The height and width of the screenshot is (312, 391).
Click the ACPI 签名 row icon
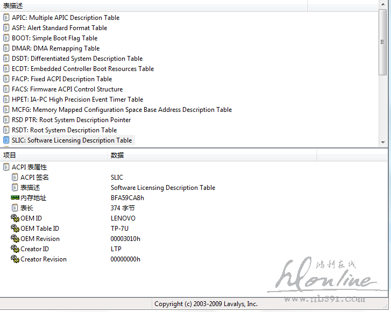pos(15,178)
